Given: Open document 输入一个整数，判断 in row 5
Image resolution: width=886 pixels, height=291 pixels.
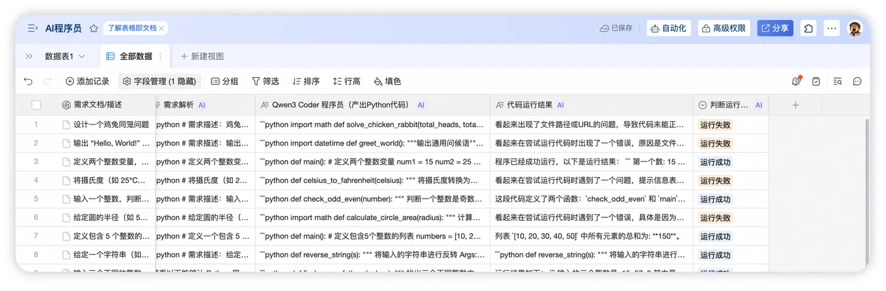Looking at the screenshot, I should point(106,199).
